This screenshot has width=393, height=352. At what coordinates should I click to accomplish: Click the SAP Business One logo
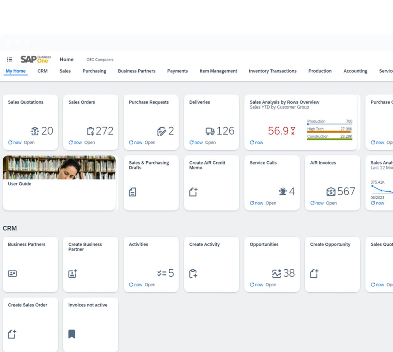pyautogui.click(x=35, y=59)
